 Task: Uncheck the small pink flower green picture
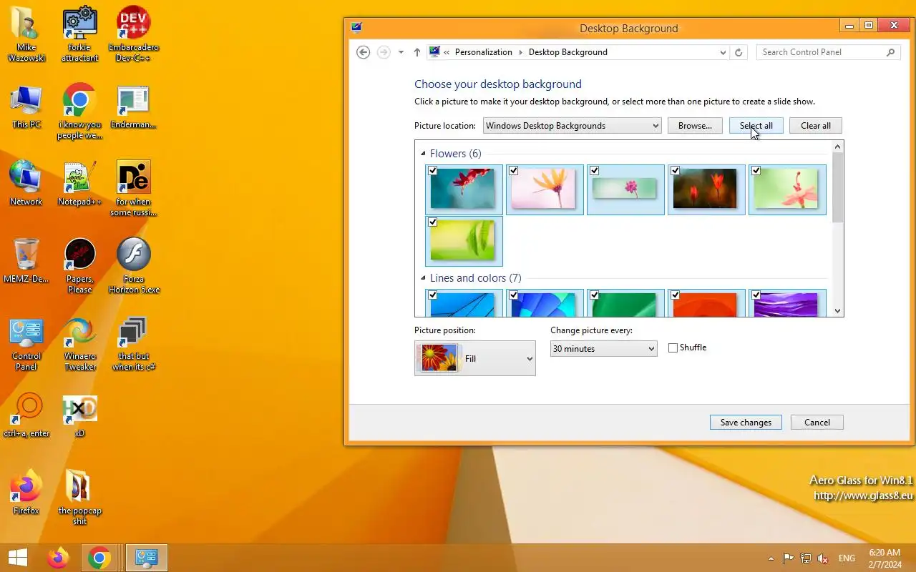[594, 171]
